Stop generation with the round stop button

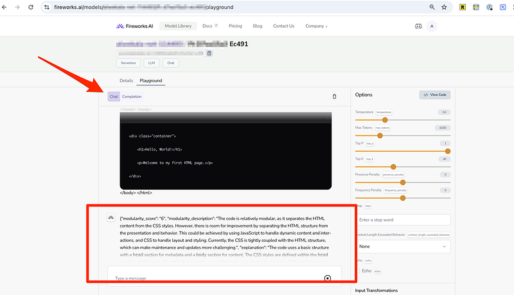tap(328, 278)
